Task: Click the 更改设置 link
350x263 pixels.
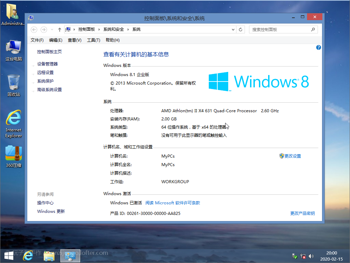Action: 292,156
